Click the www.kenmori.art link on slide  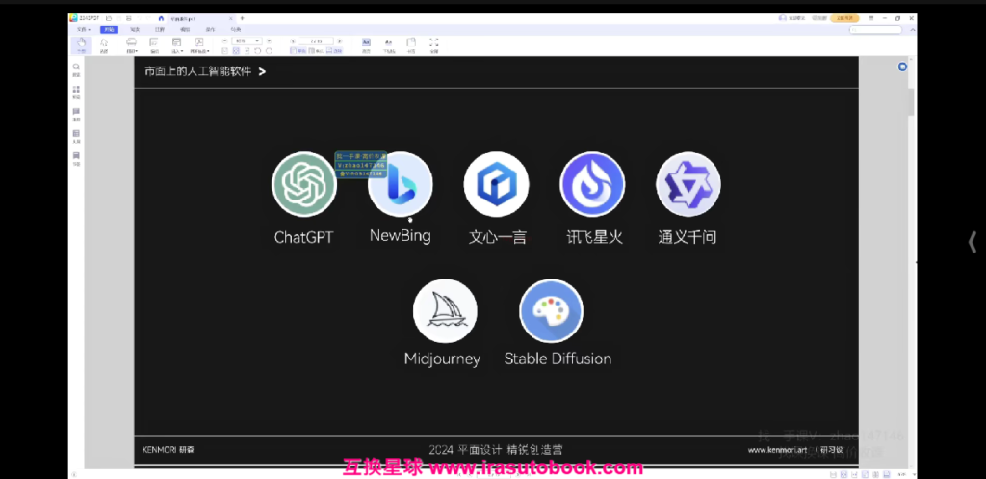pyautogui.click(x=777, y=450)
